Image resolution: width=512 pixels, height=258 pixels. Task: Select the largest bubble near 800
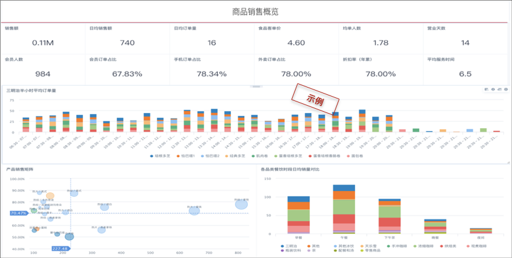click(x=241, y=205)
